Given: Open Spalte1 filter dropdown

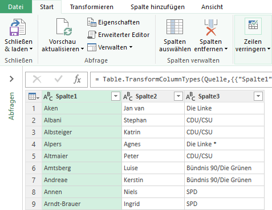Looking at the screenshot, I should [116, 96].
